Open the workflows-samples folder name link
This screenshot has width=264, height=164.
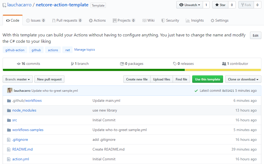tap(28, 130)
